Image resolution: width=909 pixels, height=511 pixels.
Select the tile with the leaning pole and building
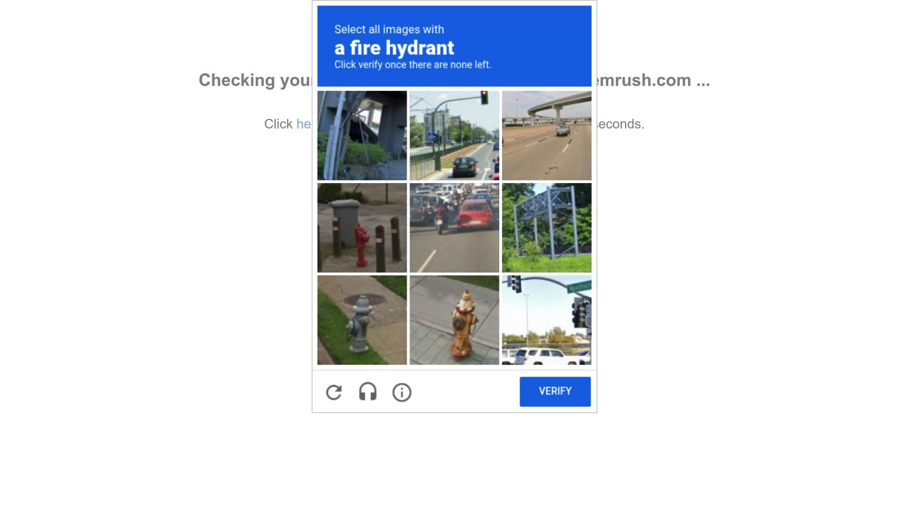click(x=362, y=135)
